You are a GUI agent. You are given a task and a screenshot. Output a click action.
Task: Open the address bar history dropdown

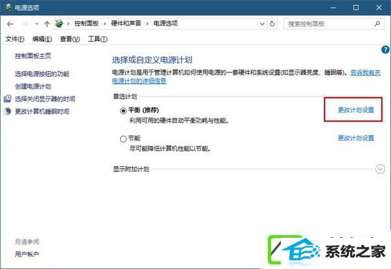pos(262,24)
